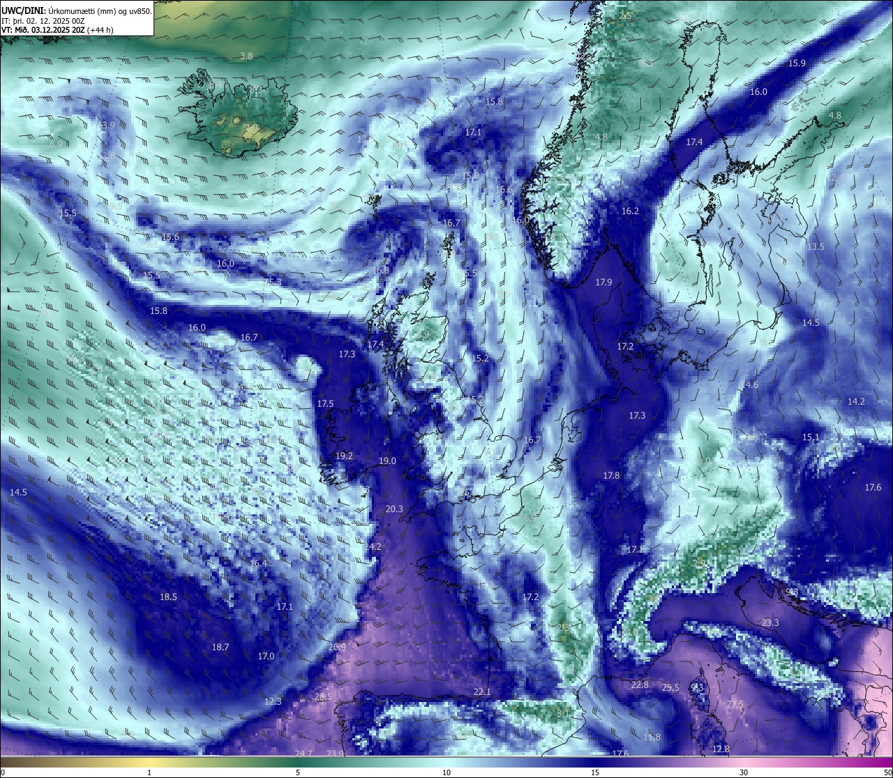Click the 27.5 value label
The height and width of the screenshot is (778, 893).
coord(735,705)
